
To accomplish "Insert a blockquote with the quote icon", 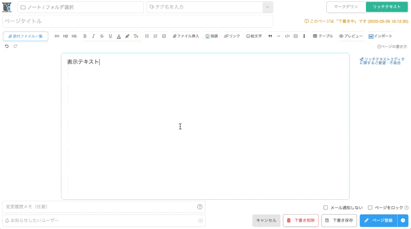I will (270, 36).
